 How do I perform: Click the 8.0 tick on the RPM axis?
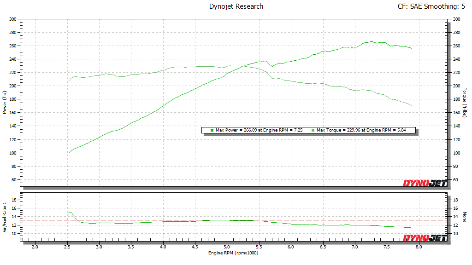[419, 247]
